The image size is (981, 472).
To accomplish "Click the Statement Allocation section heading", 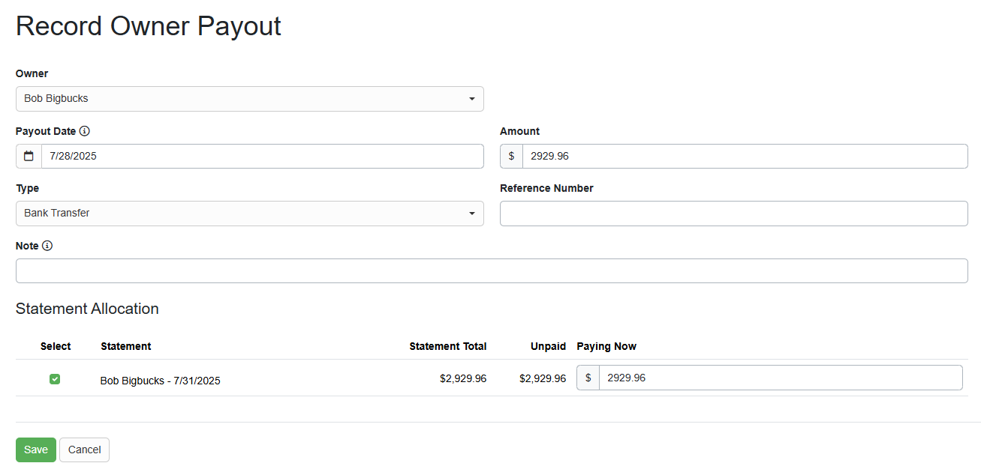I will (x=87, y=309).
